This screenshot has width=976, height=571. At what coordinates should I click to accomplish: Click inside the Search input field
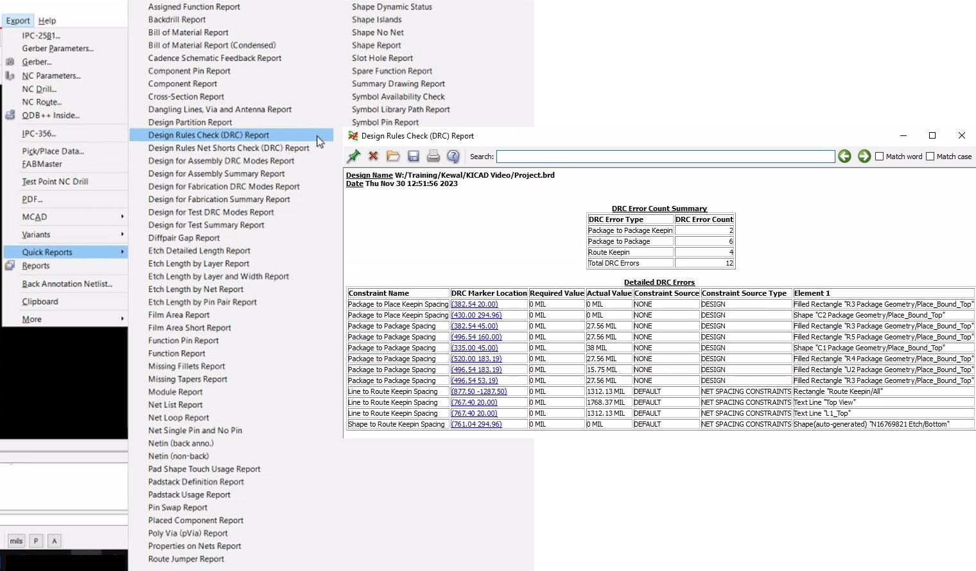[665, 156]
